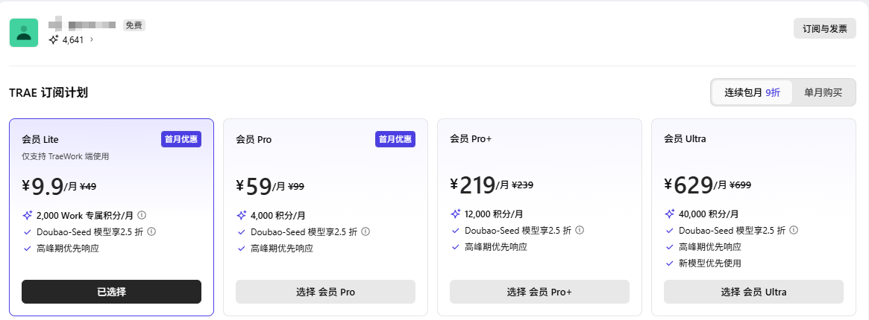Viewport: 869px width, 320px height.
Task: Click the 4,641 credits count
Action: [x=73, y=39]
